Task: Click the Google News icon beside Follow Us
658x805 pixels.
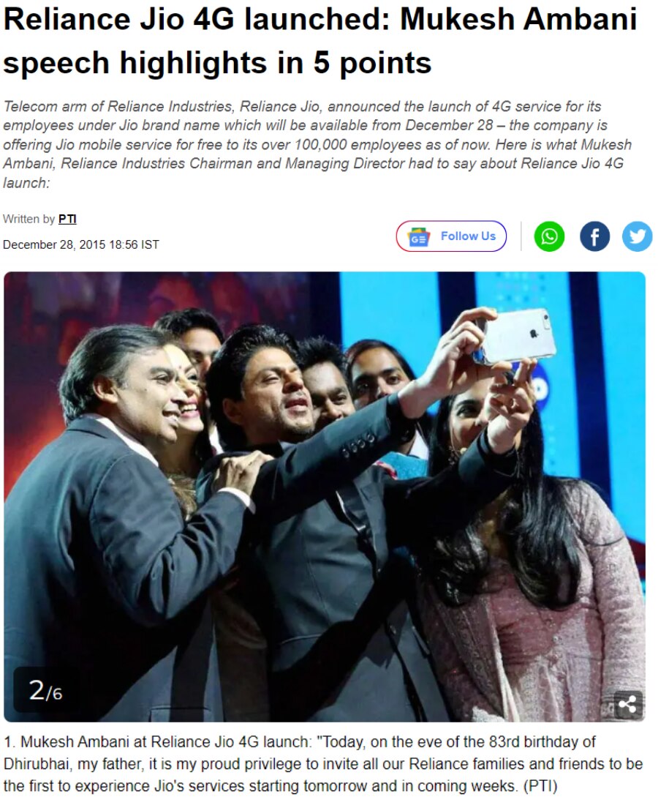Action: tap(418, 236)
